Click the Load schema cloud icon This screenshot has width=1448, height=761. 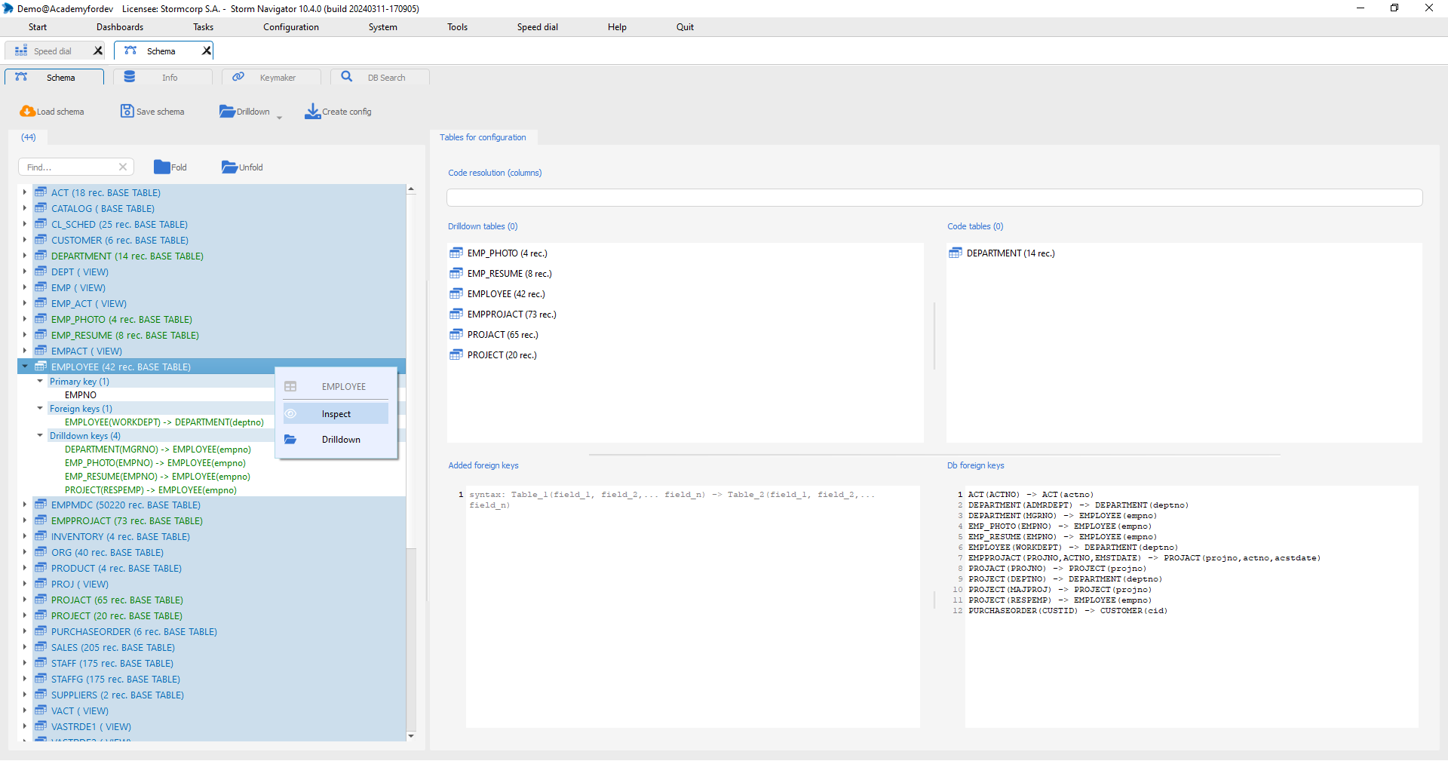(x=27, y=112)
